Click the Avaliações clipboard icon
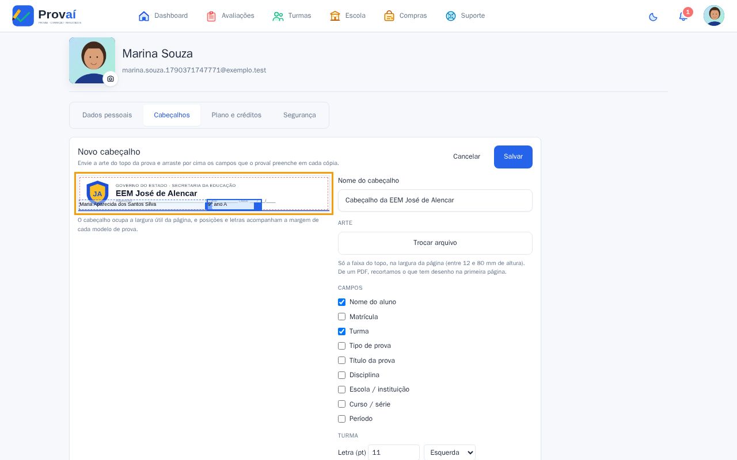Image resolution: width=737 pixels, height=460 pixels. point(211,16)
